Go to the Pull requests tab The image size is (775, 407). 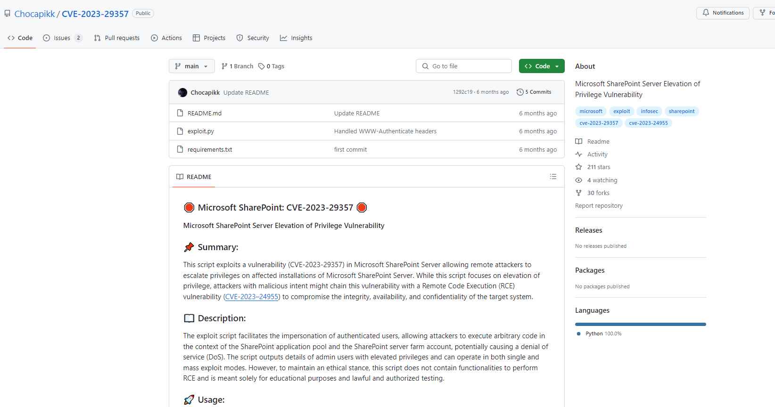(117, 38)
